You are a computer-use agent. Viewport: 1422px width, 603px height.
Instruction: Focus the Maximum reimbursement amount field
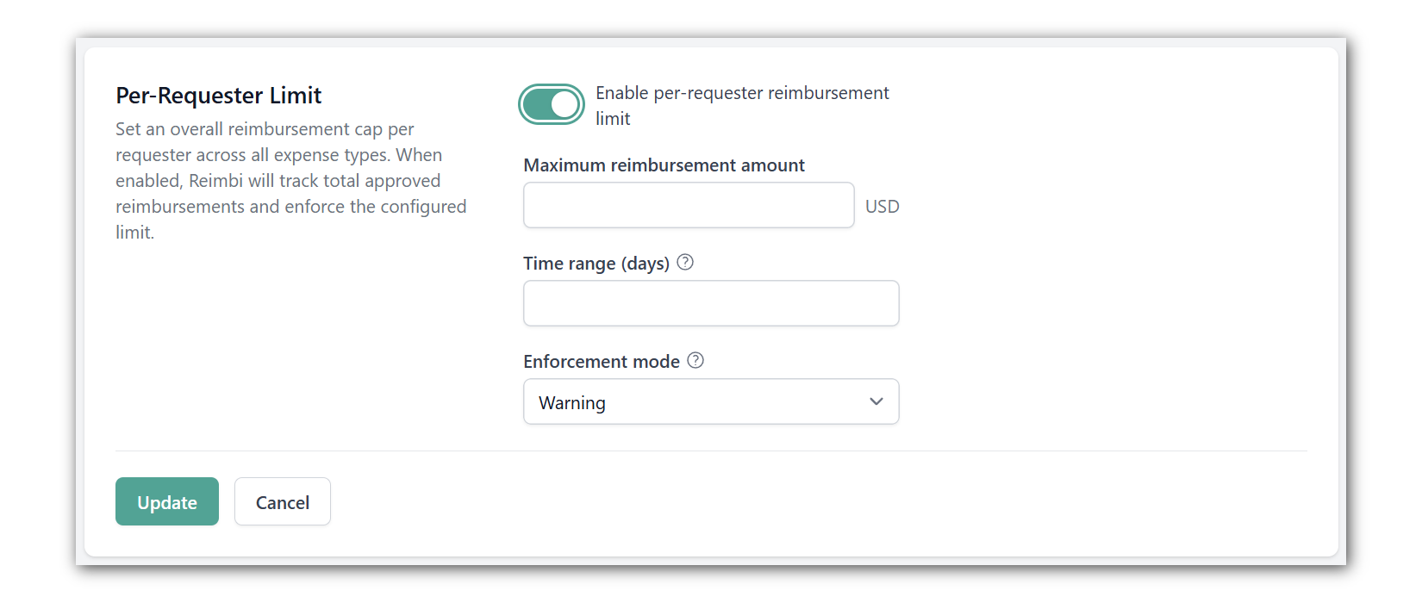(x=689, y=205)
